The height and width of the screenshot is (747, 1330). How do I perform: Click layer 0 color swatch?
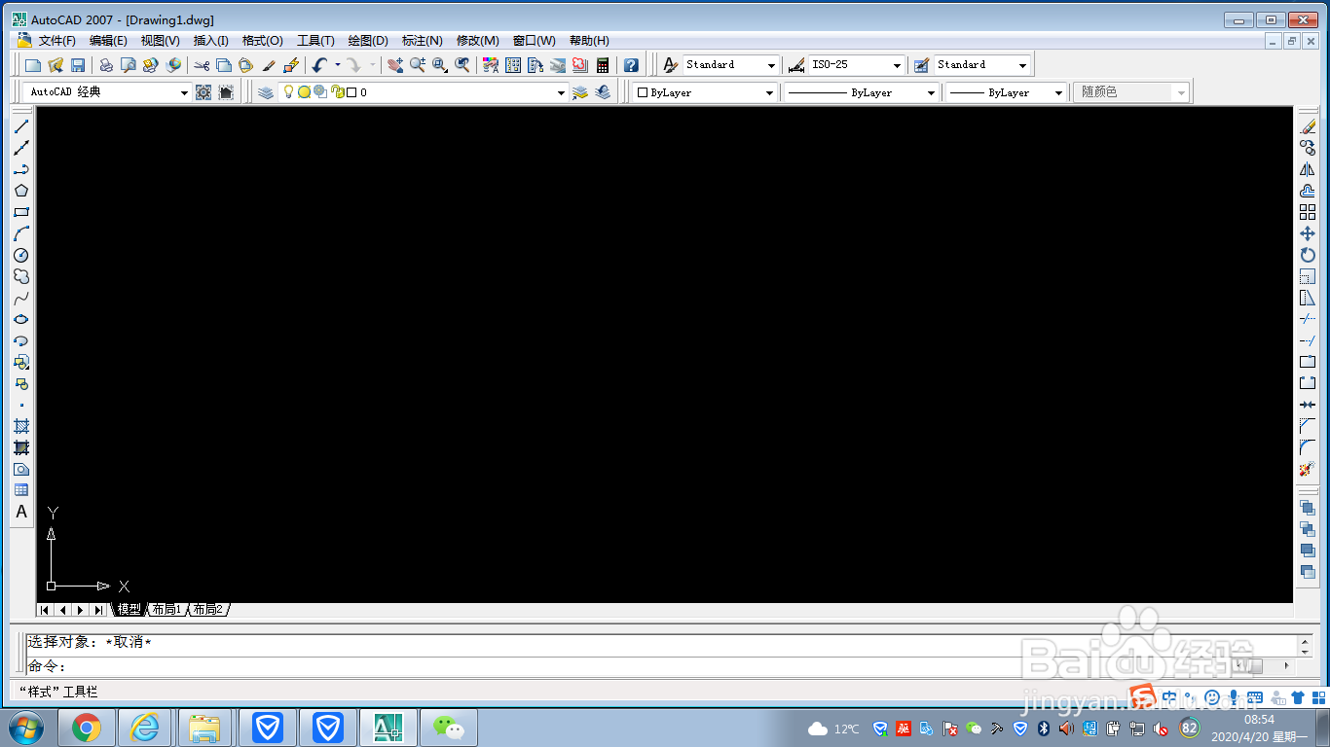pos(351,92)
